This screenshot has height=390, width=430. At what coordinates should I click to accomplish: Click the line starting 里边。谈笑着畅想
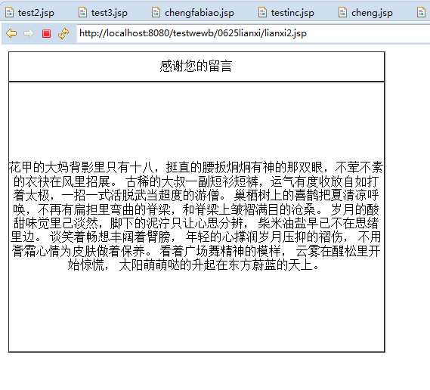tap(196, 237)
